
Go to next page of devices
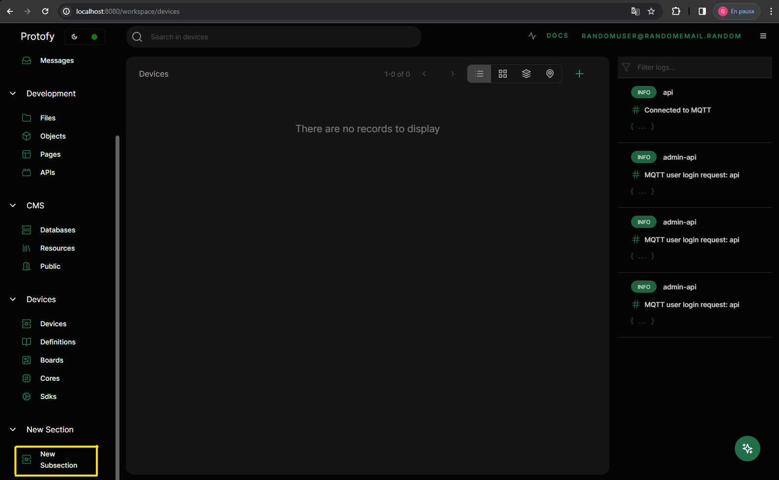click(453, 74)
